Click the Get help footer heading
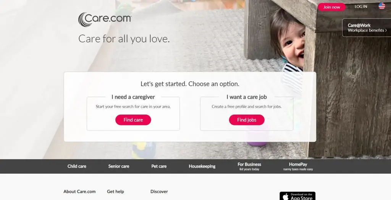Viewport: 391px width, 200px height. point(115,192)
